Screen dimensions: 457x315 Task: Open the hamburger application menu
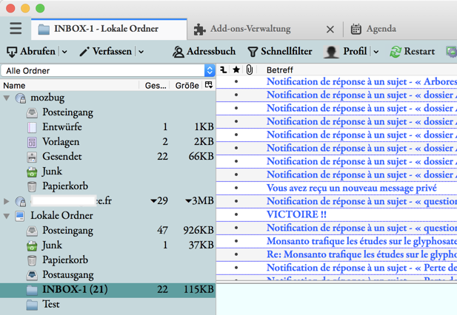point(16,29)
